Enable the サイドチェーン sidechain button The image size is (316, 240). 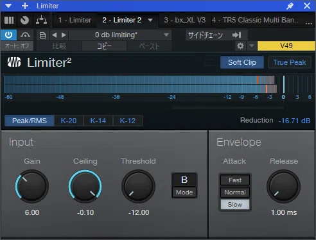(x=206, y=35)
